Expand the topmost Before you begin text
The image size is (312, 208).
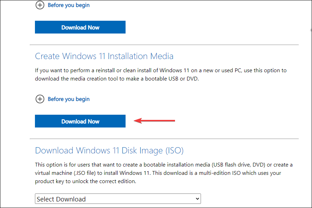68,6
